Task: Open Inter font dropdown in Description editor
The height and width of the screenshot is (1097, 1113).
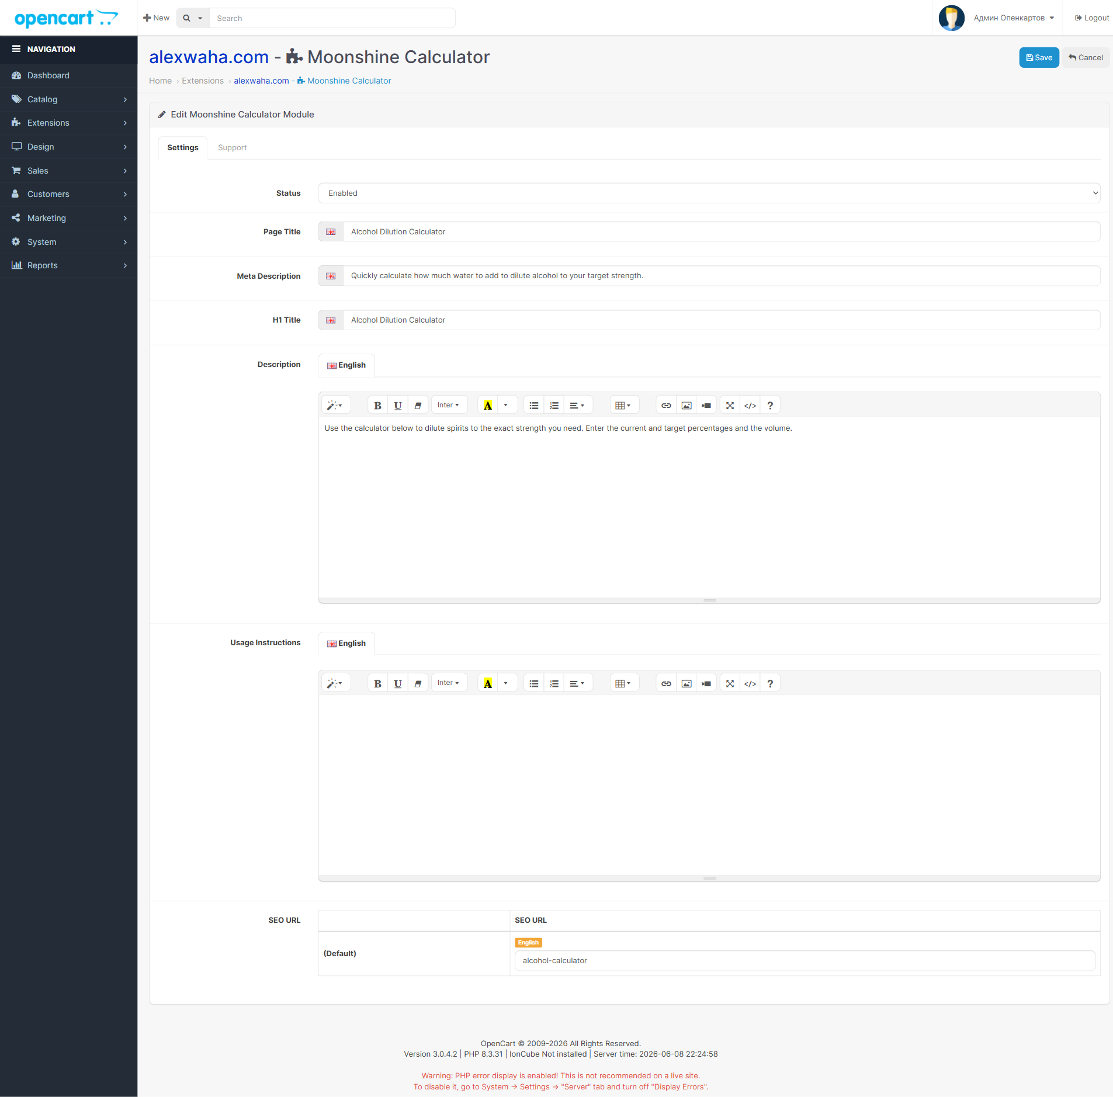Action: coord(449,405)
